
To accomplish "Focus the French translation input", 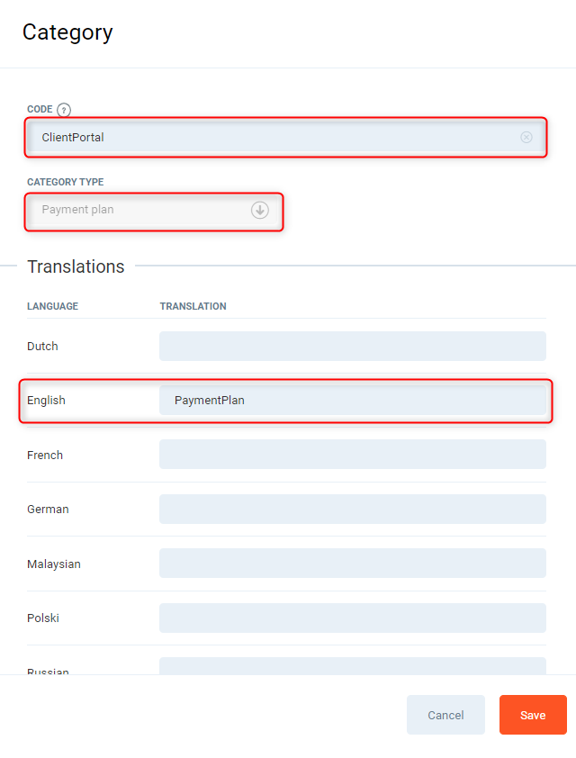I will (352, 455).
